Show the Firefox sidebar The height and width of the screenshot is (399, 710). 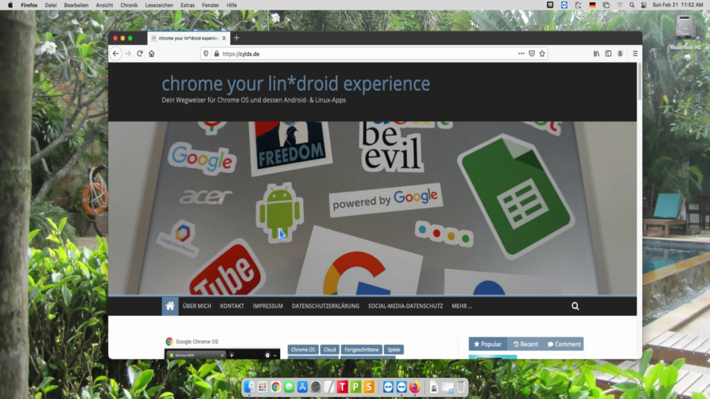pos(608,53)
